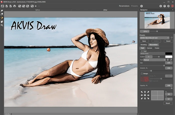Move text left with the left arrow
Screen dimensions: 175x115
[x=142, y=95]
